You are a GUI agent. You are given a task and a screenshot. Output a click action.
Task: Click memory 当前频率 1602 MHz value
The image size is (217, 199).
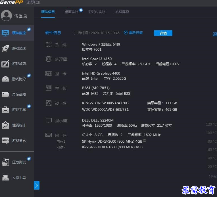[144, 135]
